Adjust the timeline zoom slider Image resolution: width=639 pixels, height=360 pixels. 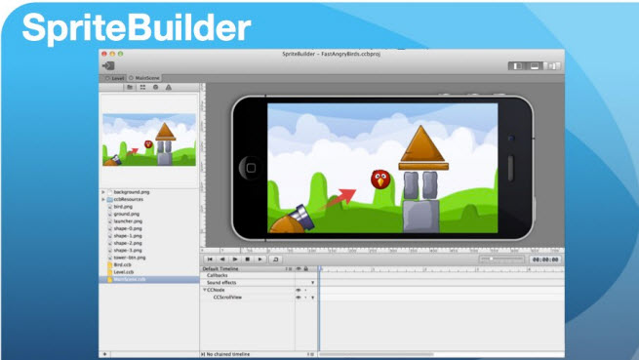(x=501, y=259)
